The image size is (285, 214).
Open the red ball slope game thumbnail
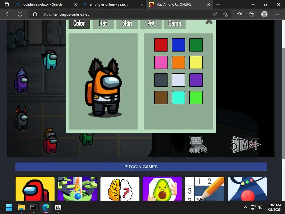[247, 189]
